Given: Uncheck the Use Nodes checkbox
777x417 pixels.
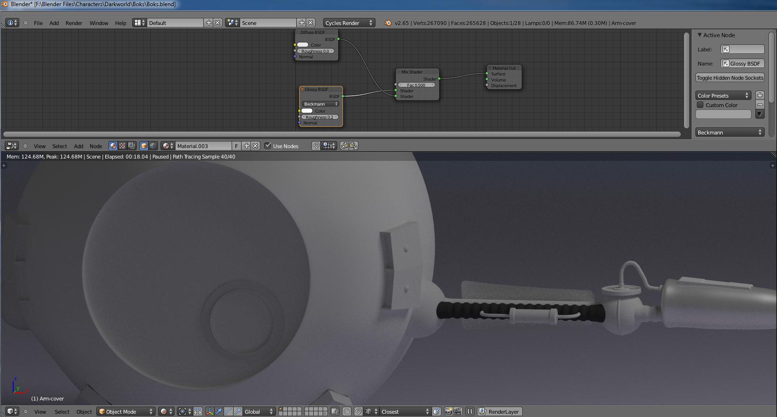Looking at the screenshot, I should (268, 146).
